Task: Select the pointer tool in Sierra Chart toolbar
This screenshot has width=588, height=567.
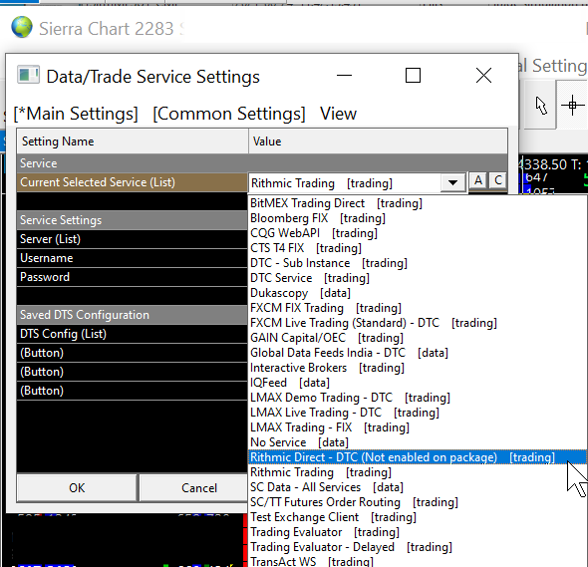Action: (x=540, y=106)
